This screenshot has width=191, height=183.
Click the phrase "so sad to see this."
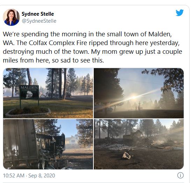pos(78,60)
